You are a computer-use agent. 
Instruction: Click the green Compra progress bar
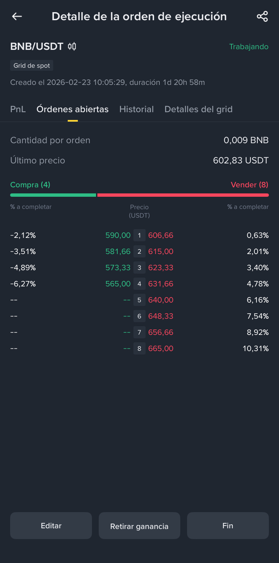coord(53,195)
